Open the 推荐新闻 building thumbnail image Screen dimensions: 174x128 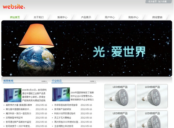[x=13, y=95]
